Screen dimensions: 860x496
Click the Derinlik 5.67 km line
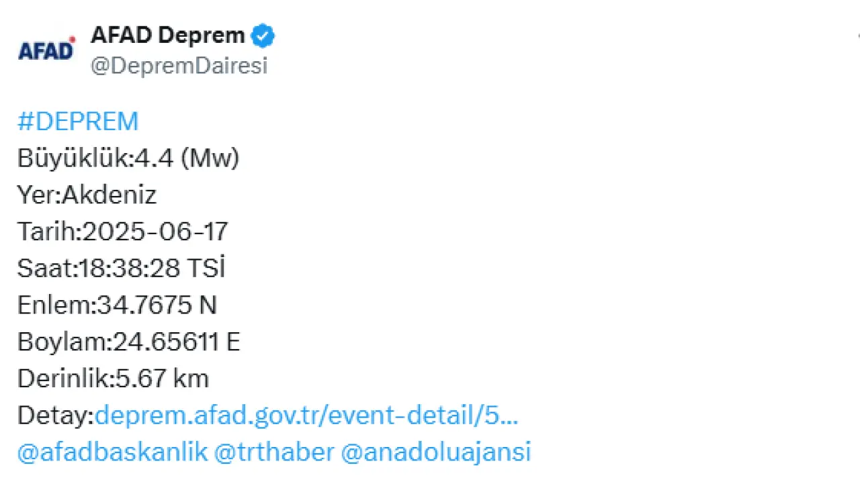(x=113, y=379)
